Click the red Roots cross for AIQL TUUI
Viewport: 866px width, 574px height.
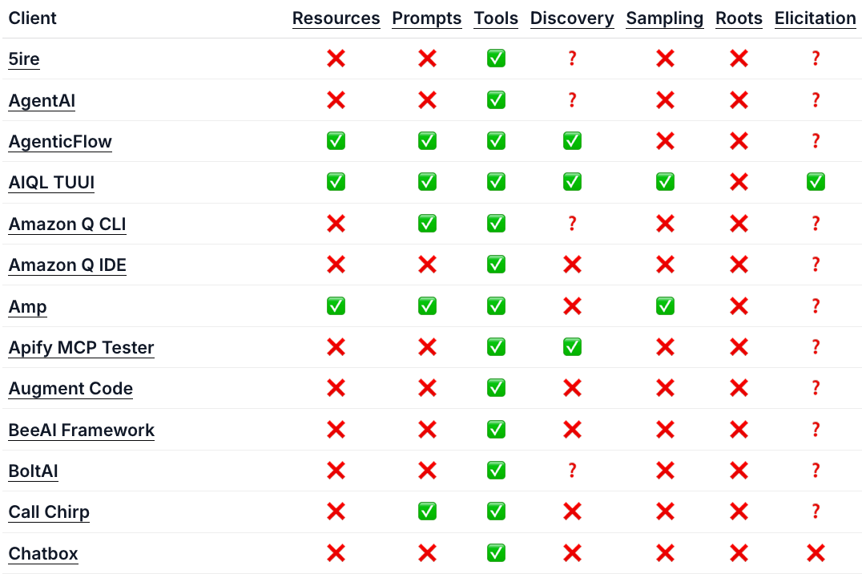[x=739, y=182]
